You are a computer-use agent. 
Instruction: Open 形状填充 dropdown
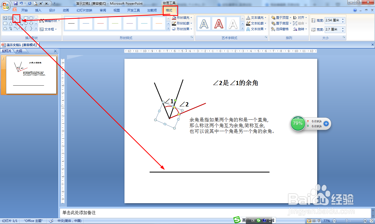(x=182, y=17)
